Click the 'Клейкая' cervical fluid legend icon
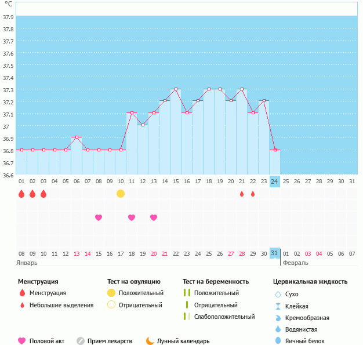Screen dimensions: 363x345 (278, 306)
